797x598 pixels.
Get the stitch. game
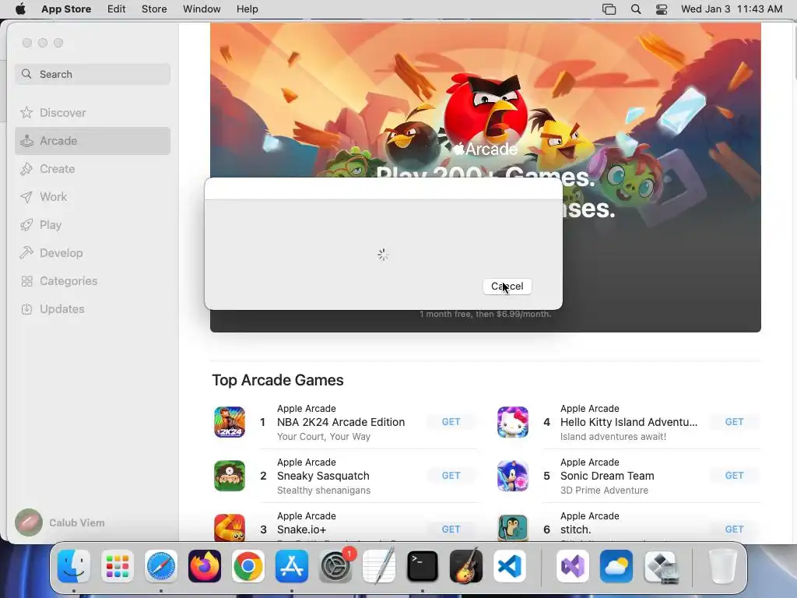(x=734, y=529)
